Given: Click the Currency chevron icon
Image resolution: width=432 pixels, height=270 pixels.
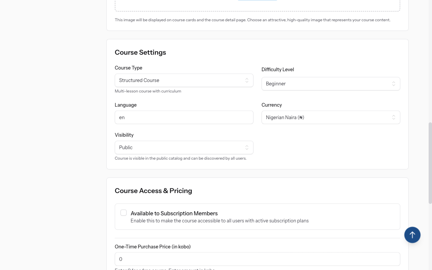Looking at the screenshot, I should (394, 117).
